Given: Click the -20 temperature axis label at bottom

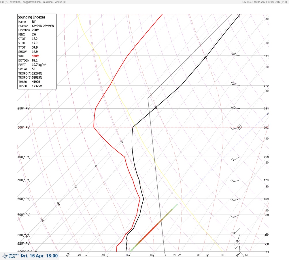Looking at the screenshot, I should click(79, 255).
